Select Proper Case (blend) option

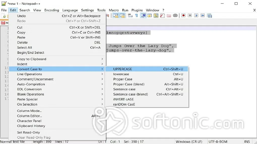(147, 84)
